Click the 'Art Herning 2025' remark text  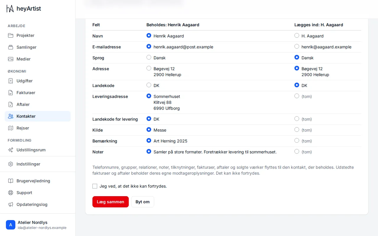(x=170, y=141)
